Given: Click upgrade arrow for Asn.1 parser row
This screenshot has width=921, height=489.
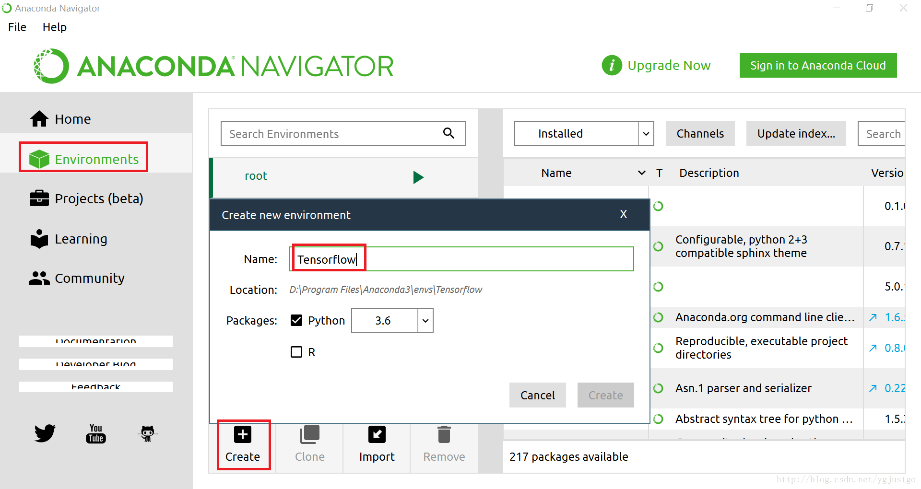Looking at the screenshot, I should pos(873,388).
